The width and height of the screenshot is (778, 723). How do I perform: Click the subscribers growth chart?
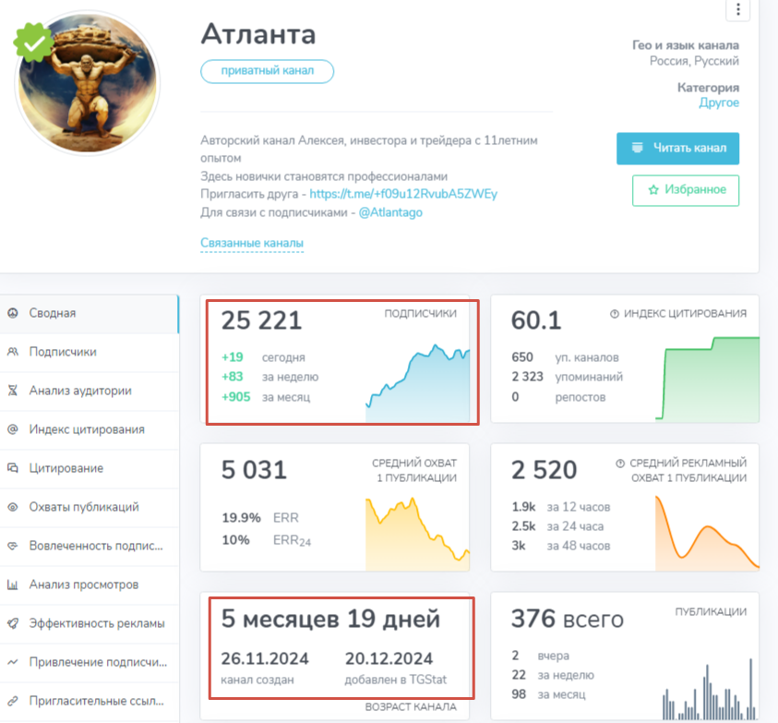418,383
